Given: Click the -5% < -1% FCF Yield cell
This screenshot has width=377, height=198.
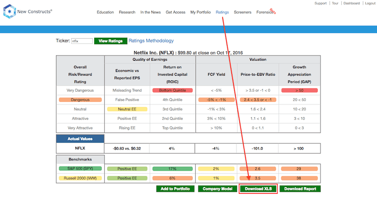Looking at the screenshot, I should 216,100.
